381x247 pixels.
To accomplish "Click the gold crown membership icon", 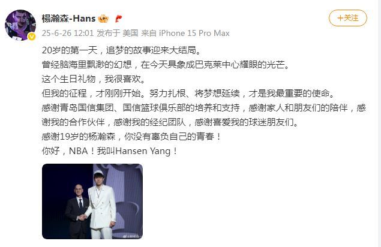I will tap(103, 19).
